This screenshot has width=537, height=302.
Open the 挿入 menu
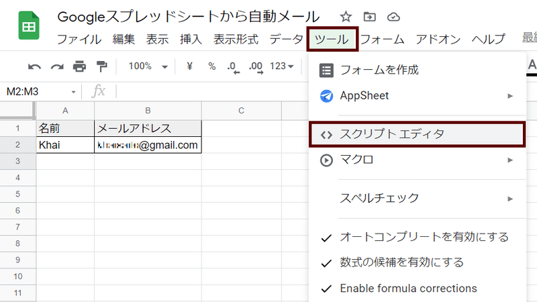[x=191, y=39]
